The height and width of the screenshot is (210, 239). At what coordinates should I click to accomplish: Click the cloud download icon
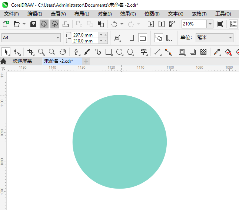[x=44, y=24]
